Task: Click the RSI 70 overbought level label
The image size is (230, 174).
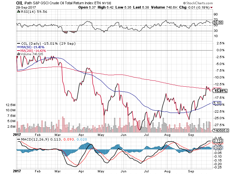Action: click(216, 19)
